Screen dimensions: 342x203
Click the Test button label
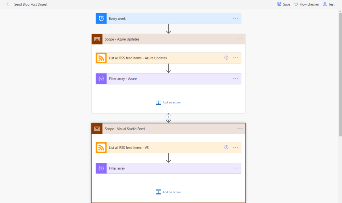point(332,4)
